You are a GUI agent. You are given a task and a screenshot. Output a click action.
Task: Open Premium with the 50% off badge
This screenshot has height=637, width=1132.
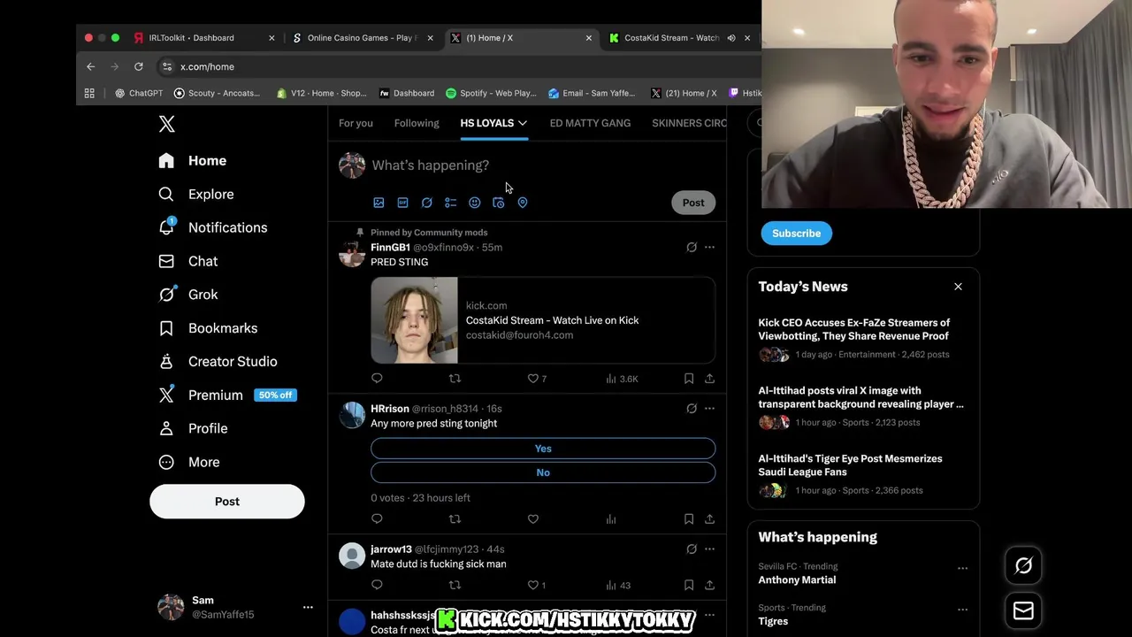[226, 395]
